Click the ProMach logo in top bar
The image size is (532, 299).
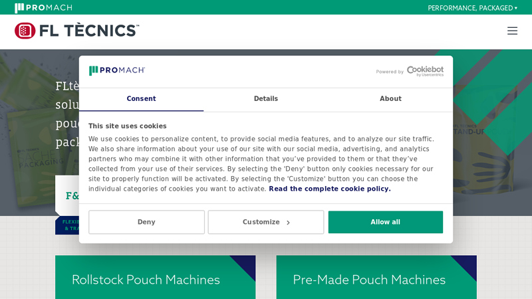pos(43,8)
